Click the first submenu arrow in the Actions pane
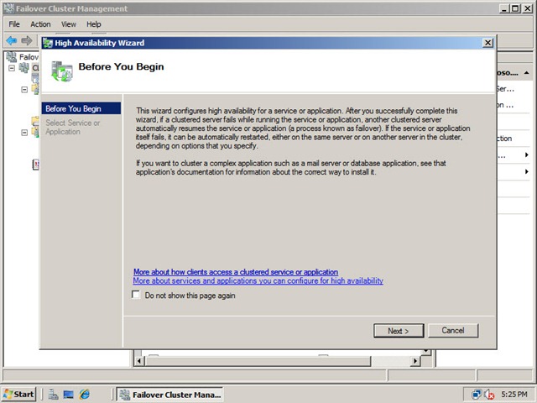This screenshot has height=403, width=537. coord(527,154)
